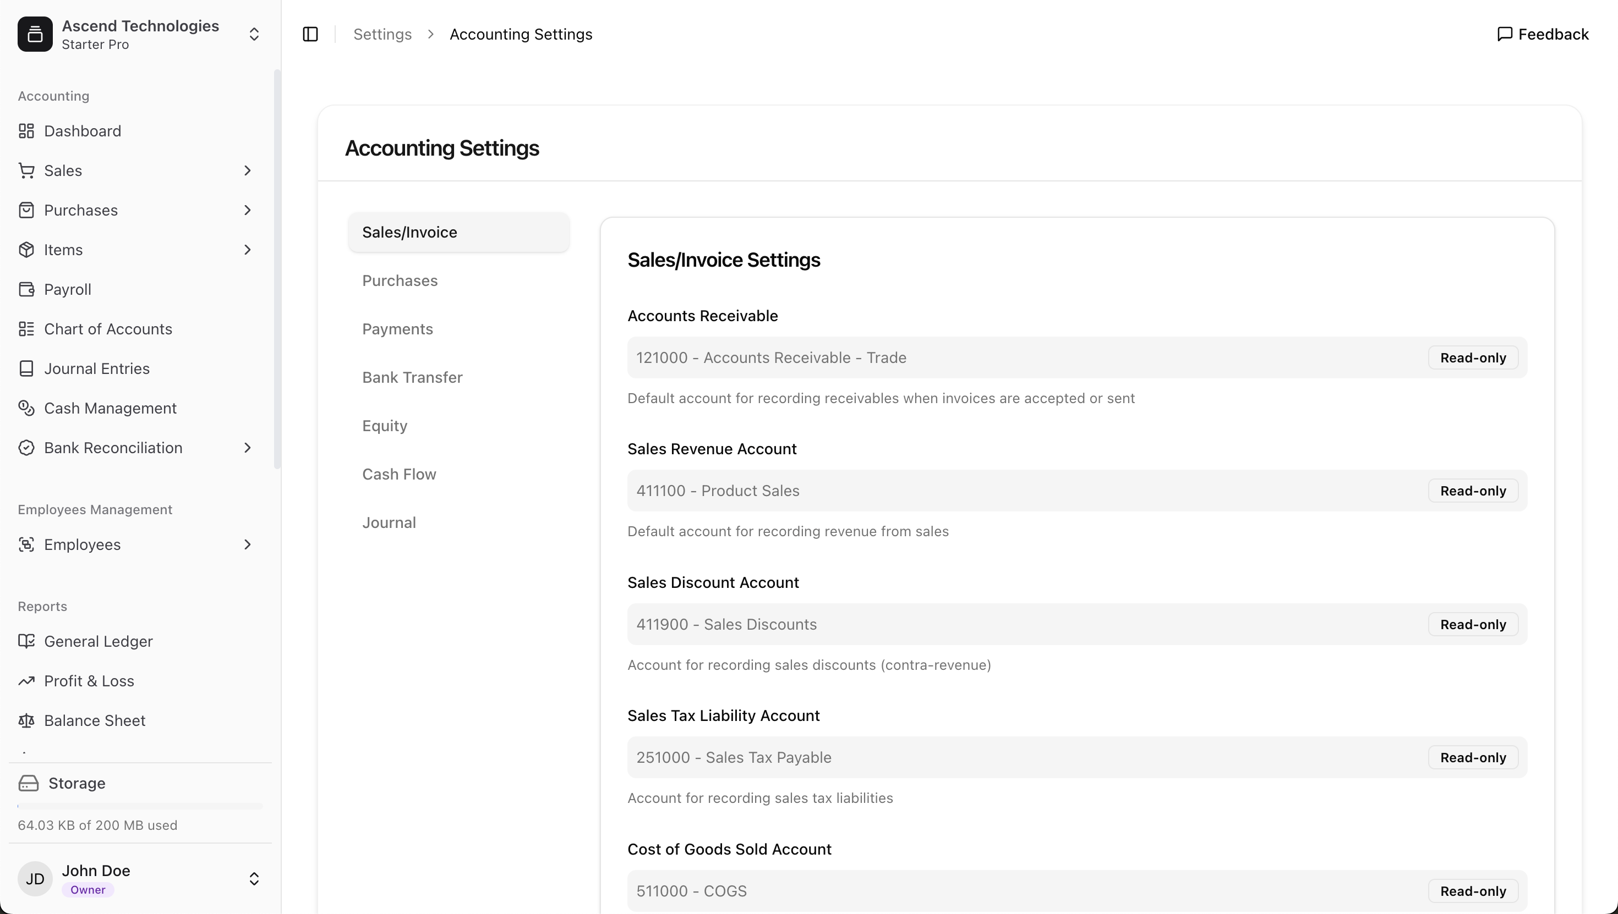Viewport: 1618px width, 914px height.
Task: Click the Storage drive icon
Action: coord(28,783)
